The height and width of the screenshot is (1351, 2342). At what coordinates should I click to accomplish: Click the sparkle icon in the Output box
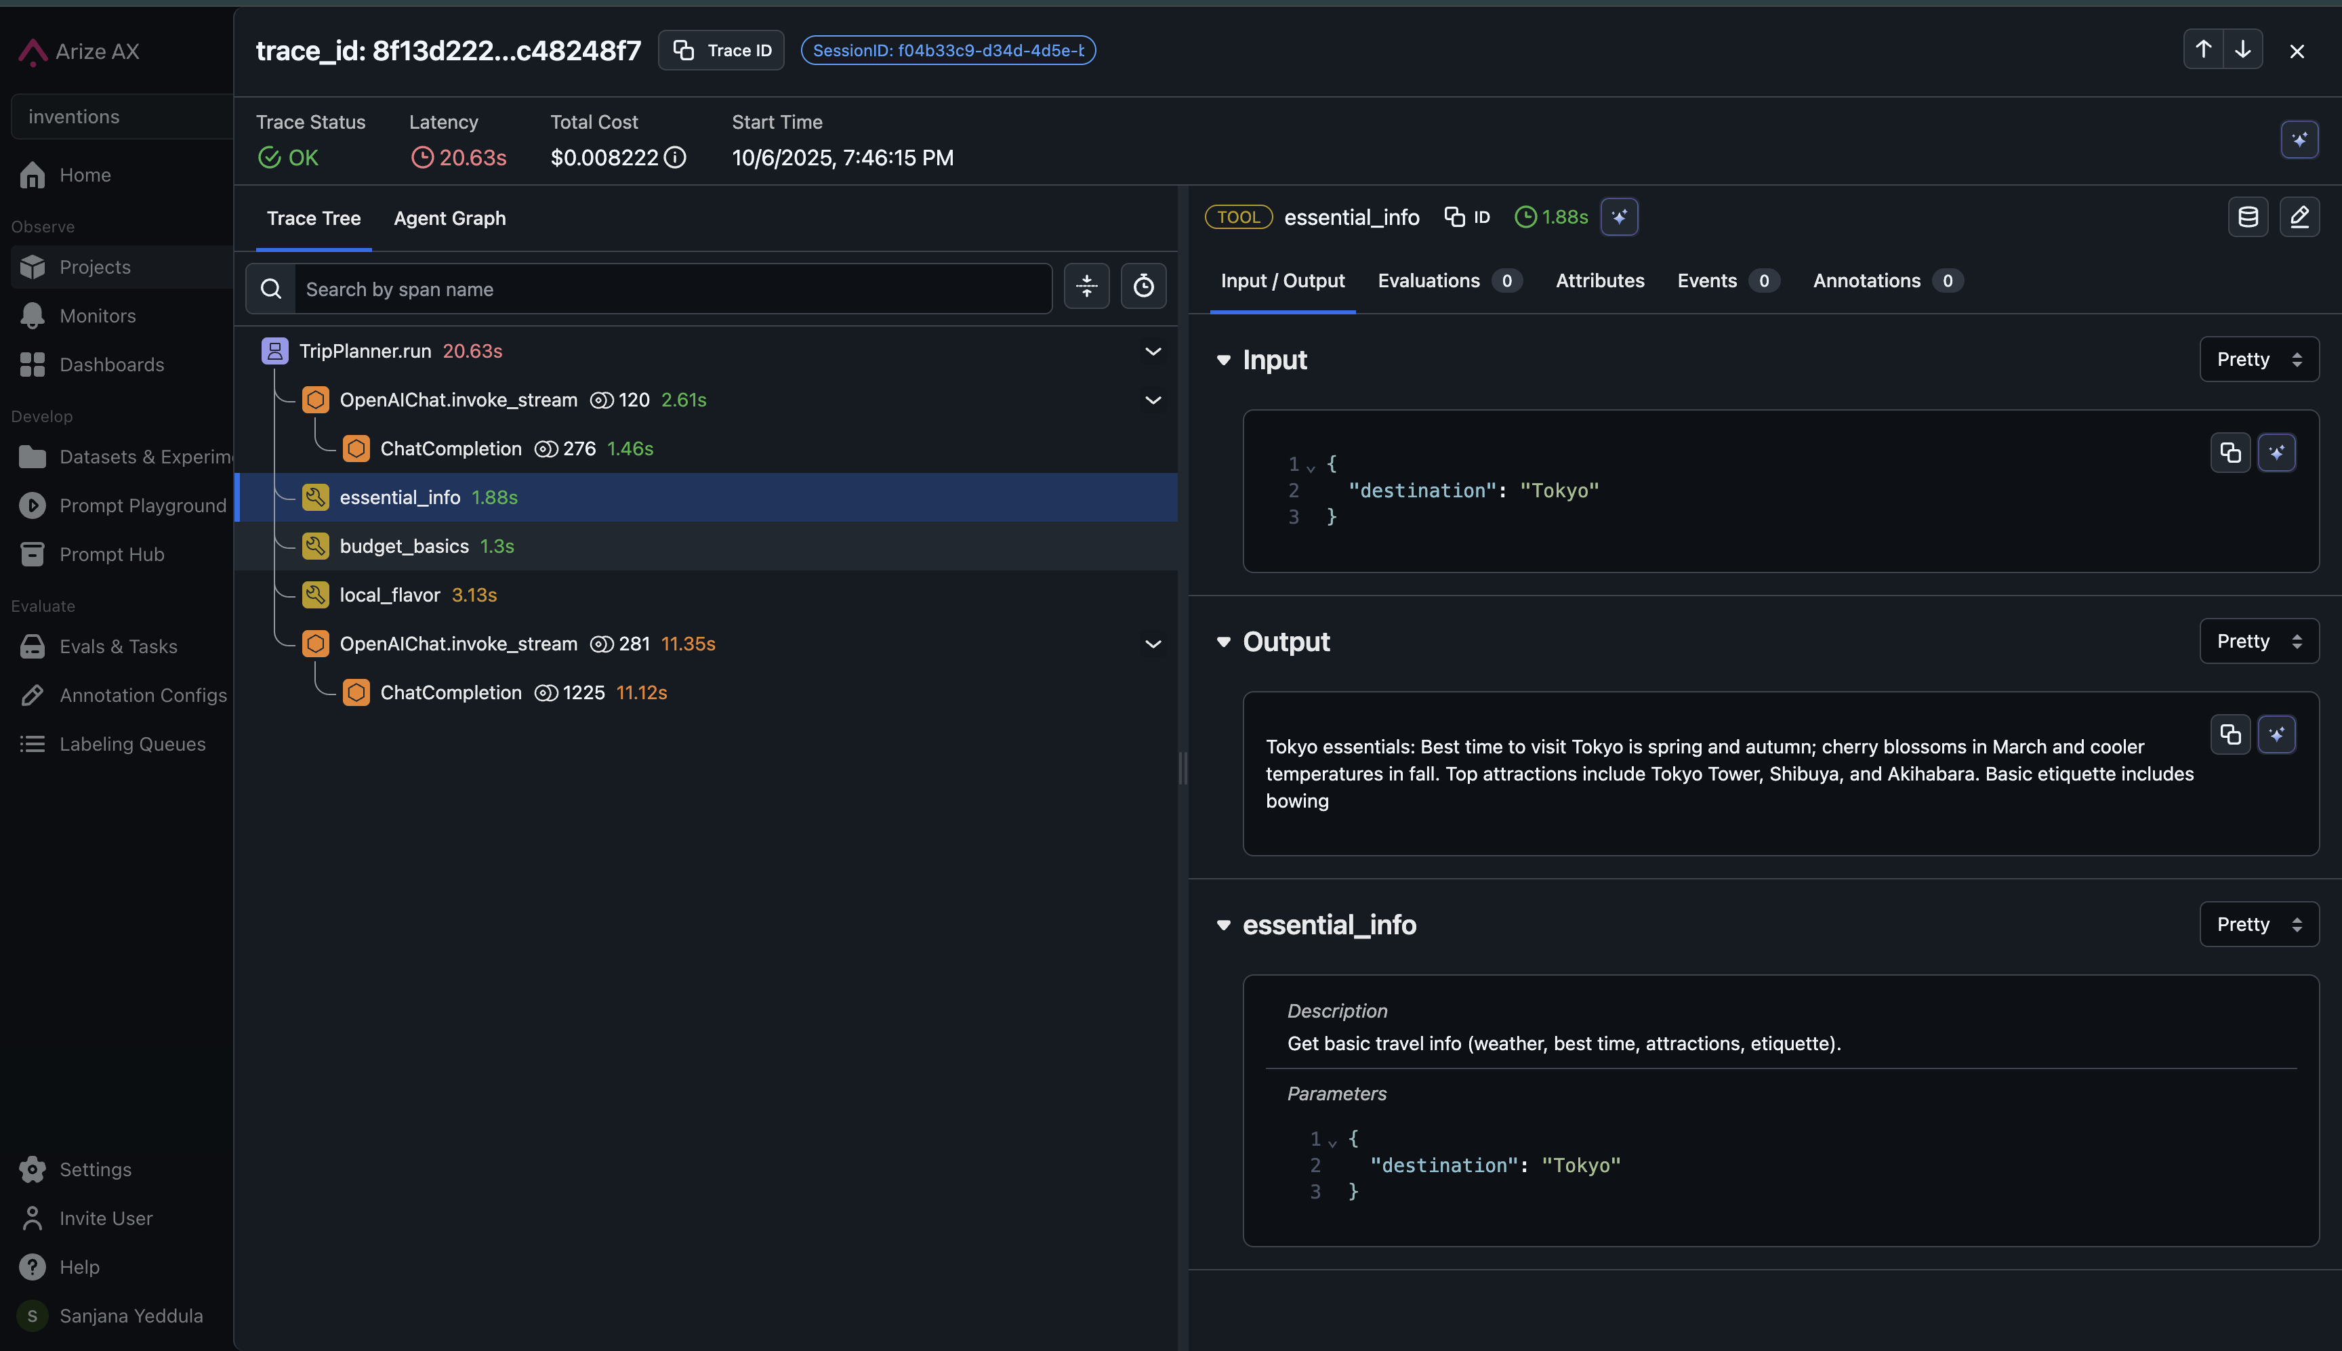point(2277,735)
